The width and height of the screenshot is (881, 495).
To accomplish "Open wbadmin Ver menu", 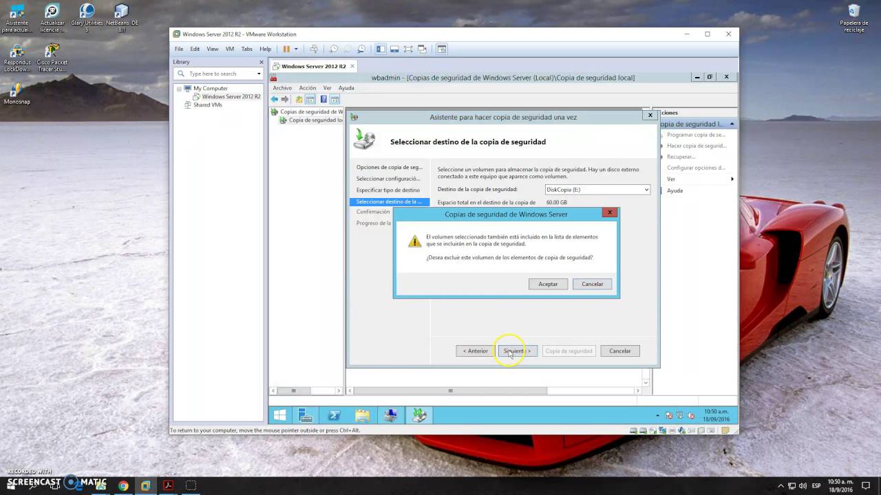I will [x=328, y=88].
